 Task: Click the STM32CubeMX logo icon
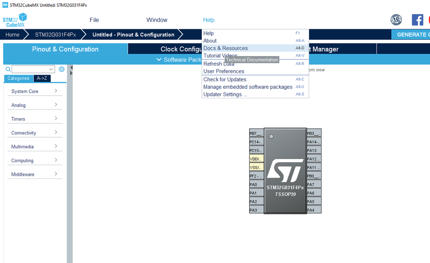(15, 20)
